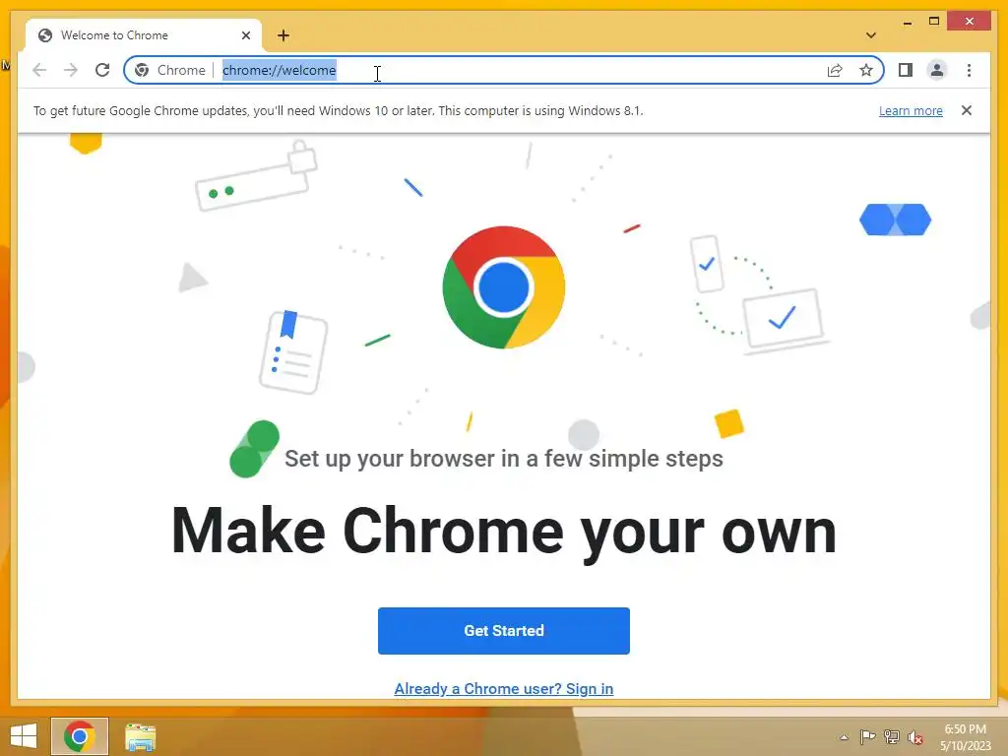This screenshot has height=756, width=1008.
Task: Select the Welcome to Chrome tab
Action: [144, 35]
